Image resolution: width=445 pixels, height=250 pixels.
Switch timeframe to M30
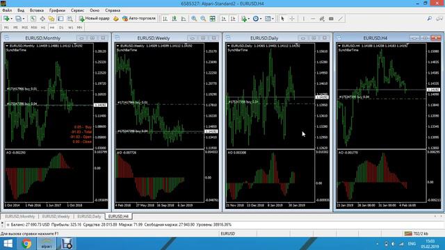point(34,28)
